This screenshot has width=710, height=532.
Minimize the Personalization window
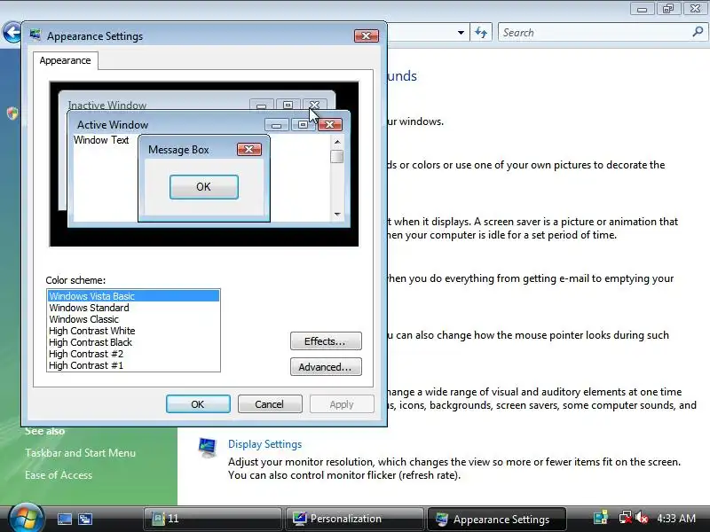tap(642, 9)
